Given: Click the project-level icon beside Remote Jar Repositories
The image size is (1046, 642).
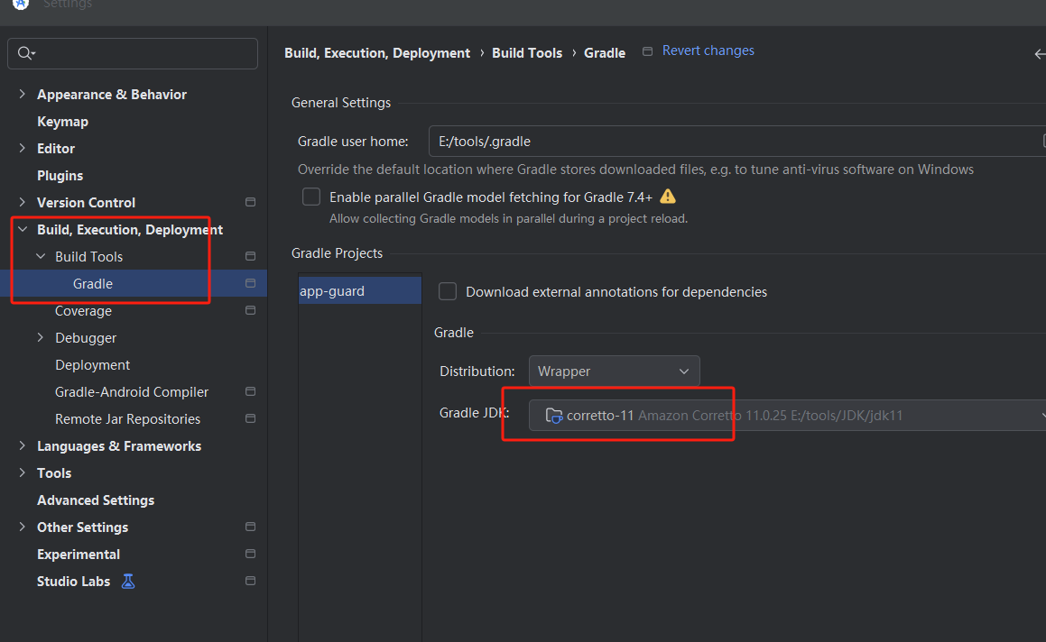Looking at the screenshot, I should point(250,418).
